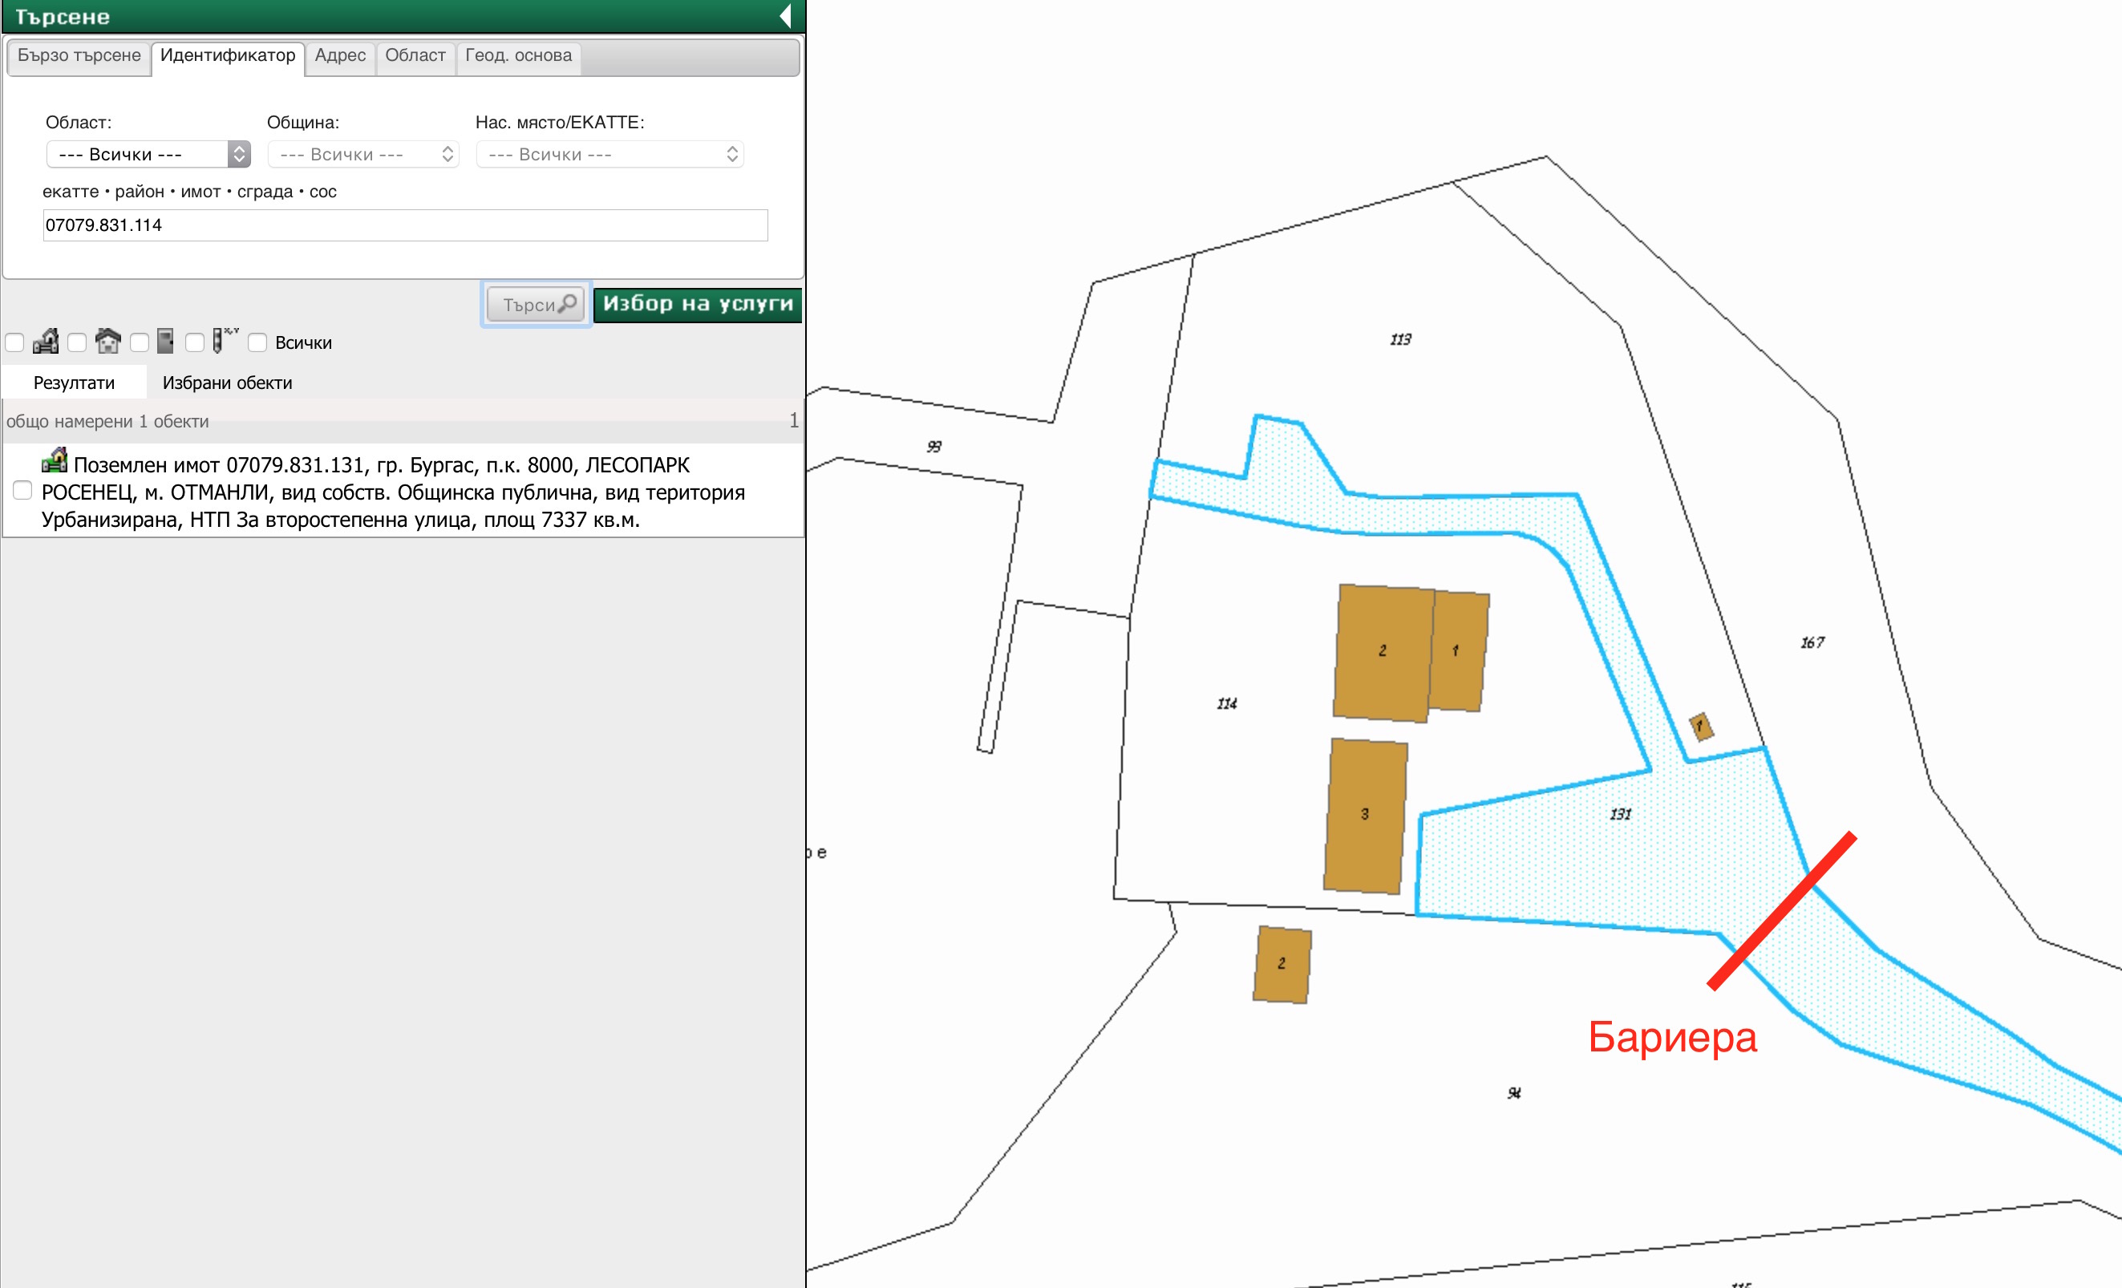Enable the Всички checkbox

pos(257,342)
